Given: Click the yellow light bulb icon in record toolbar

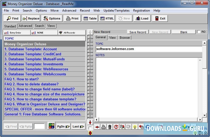Looking at the screenshot, I should click(135, 127).
